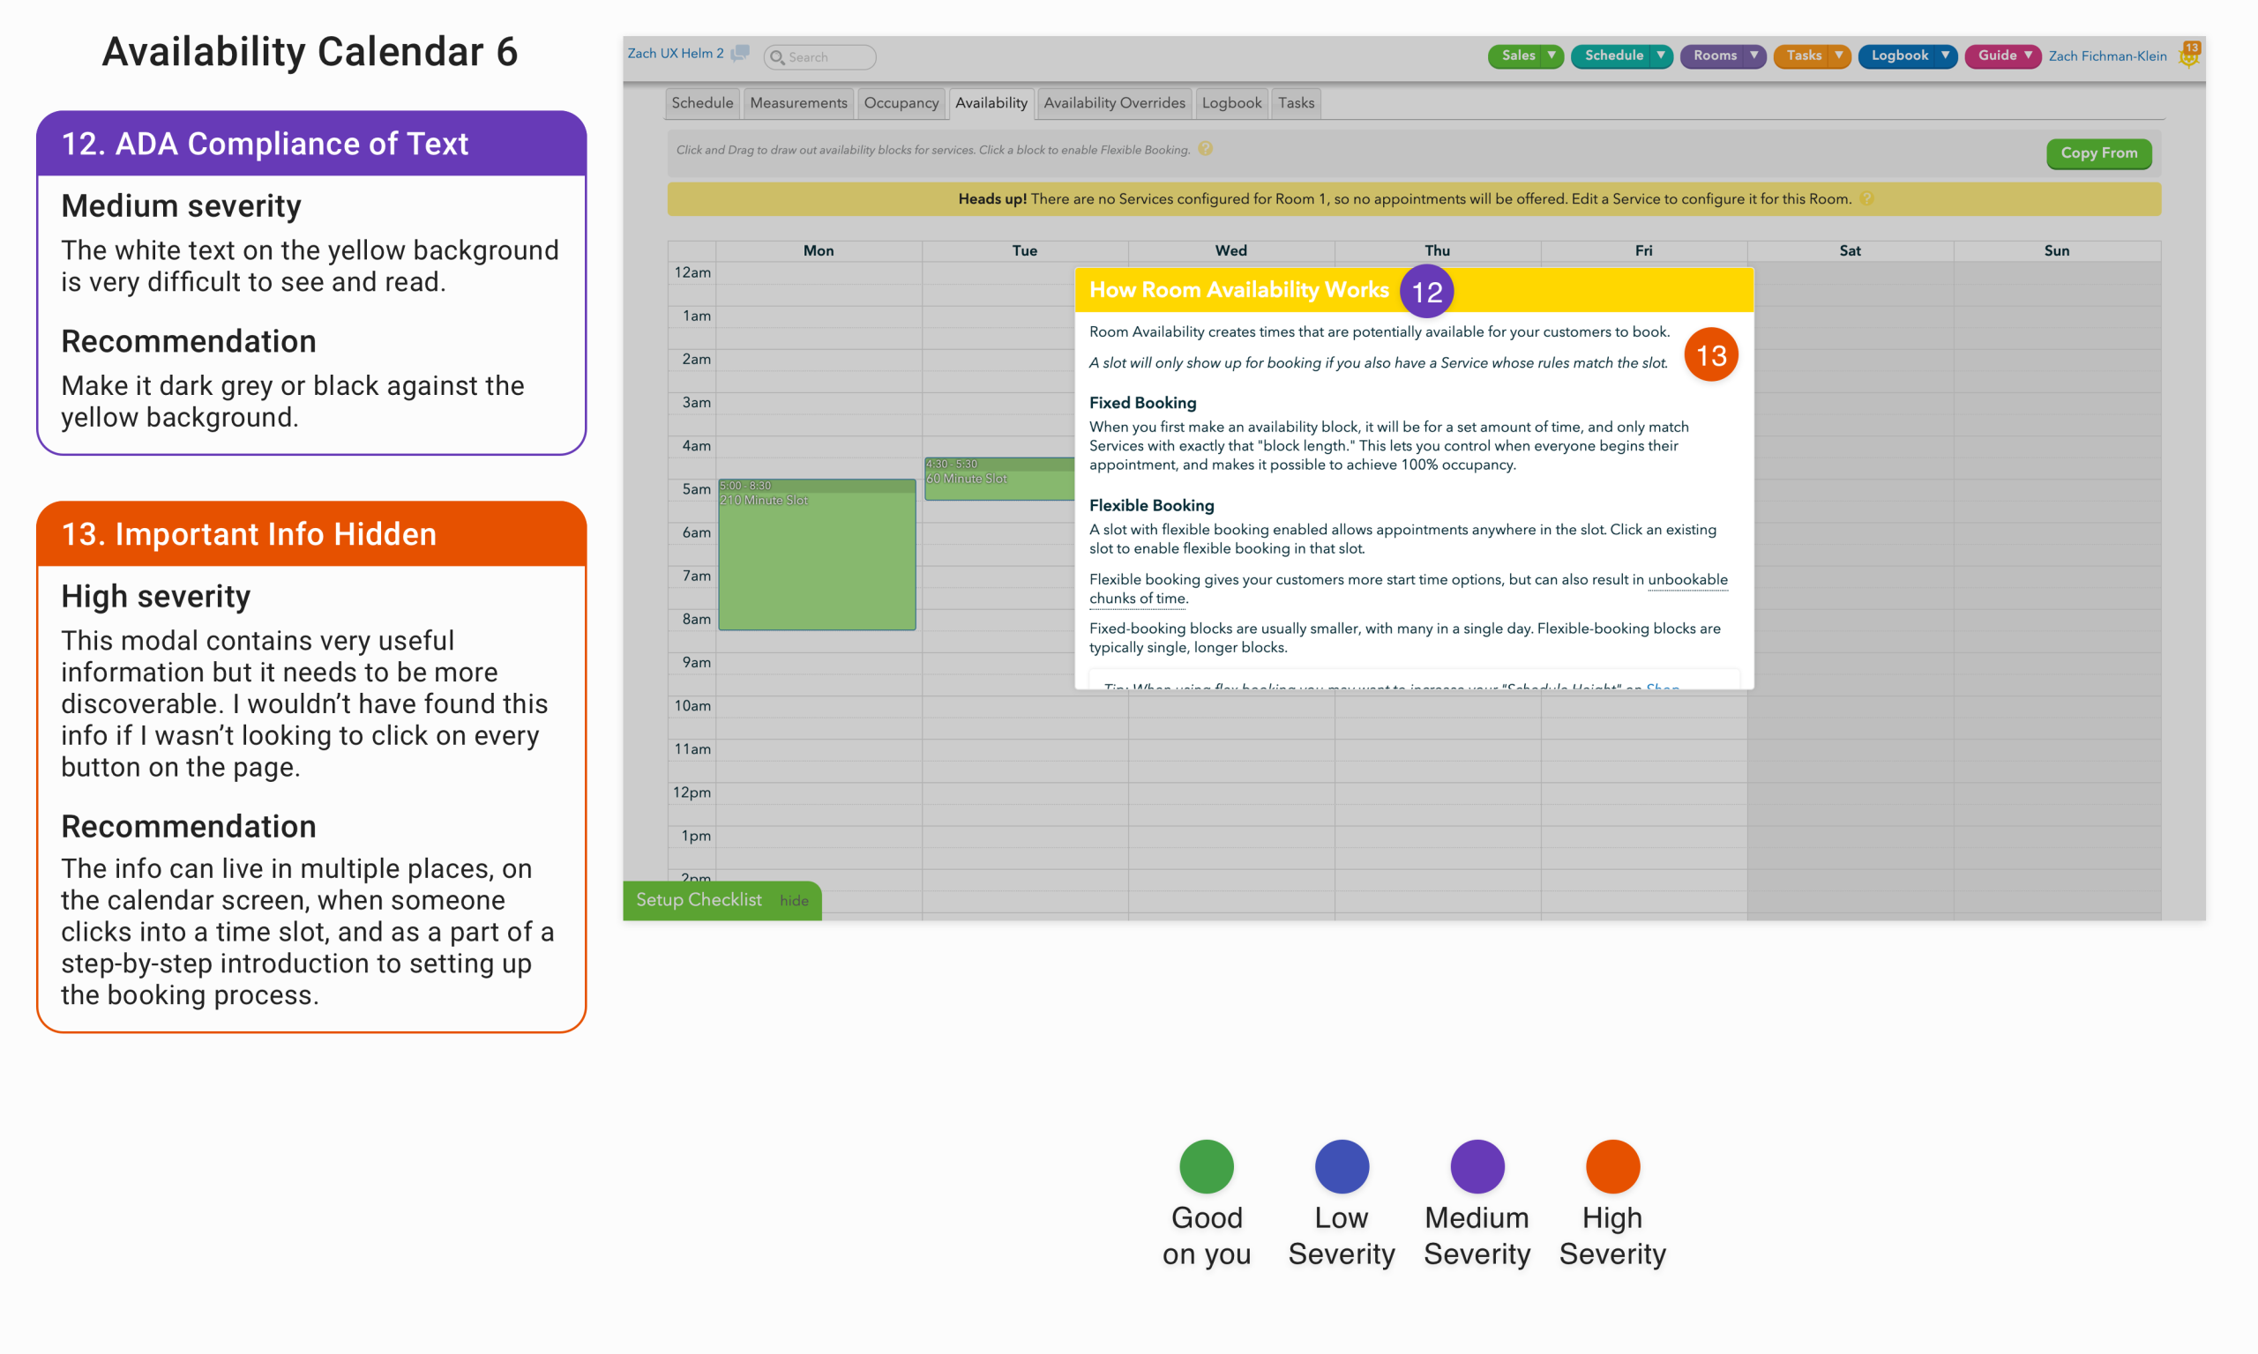Click the 60 Minute Slot block on Tuesday
This screenshot has height=1354, width=2258.
click(998, 479)
